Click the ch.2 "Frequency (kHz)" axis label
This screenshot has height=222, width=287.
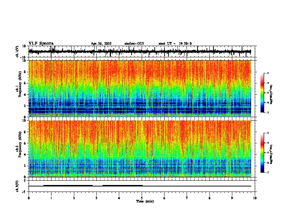click(20, 144)
